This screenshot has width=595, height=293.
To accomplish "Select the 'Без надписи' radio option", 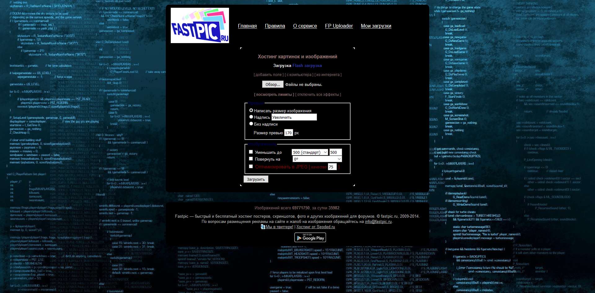I will click(x=251, y=123).
